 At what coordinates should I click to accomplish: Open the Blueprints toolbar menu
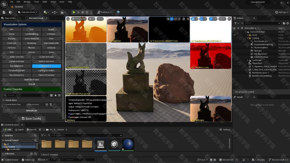[55, 12]
